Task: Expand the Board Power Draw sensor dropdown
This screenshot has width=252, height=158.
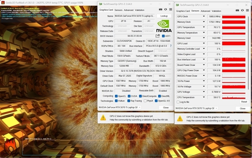Action: pos(204,65)
